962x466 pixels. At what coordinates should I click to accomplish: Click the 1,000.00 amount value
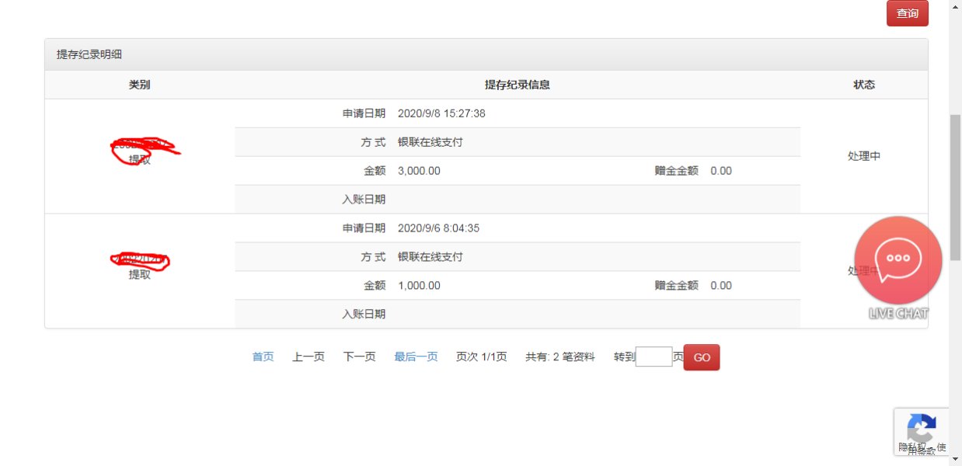point(419,286)
